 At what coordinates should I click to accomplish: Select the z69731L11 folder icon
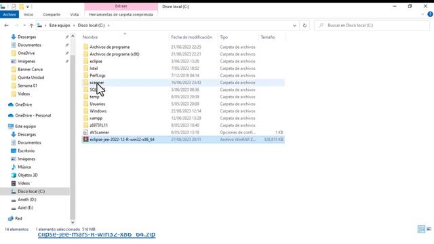86,125
